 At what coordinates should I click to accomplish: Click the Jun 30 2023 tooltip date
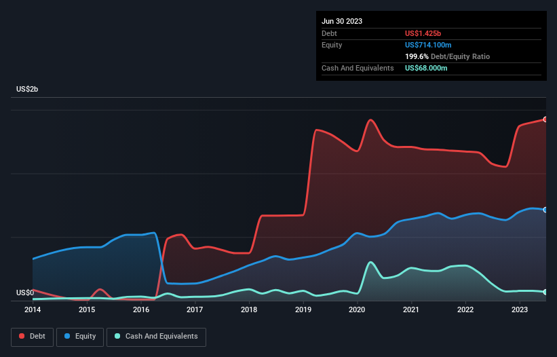[342, 21]
